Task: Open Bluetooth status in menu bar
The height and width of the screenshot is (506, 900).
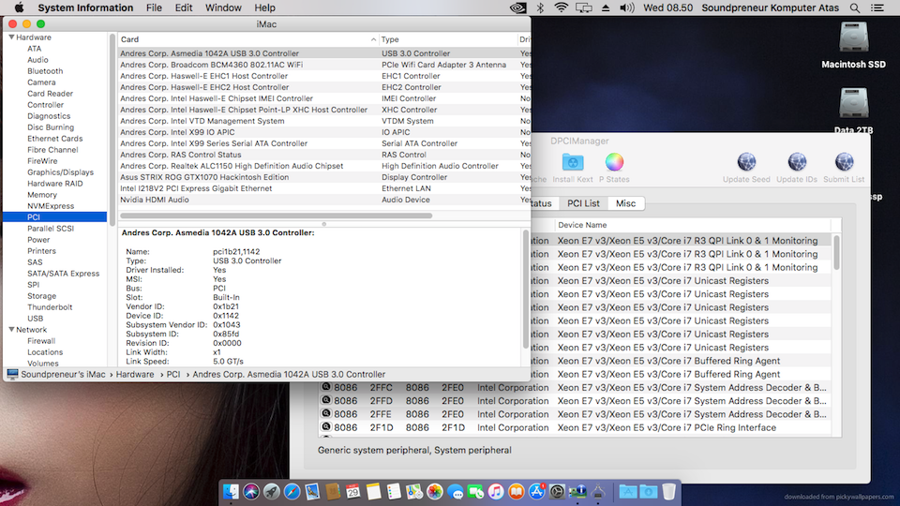Action: tap(540, 8)
